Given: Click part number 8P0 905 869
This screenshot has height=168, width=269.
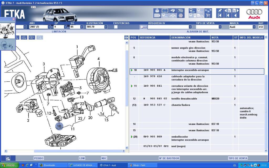Looking at the screenshot, I should (x=153, y=136).
